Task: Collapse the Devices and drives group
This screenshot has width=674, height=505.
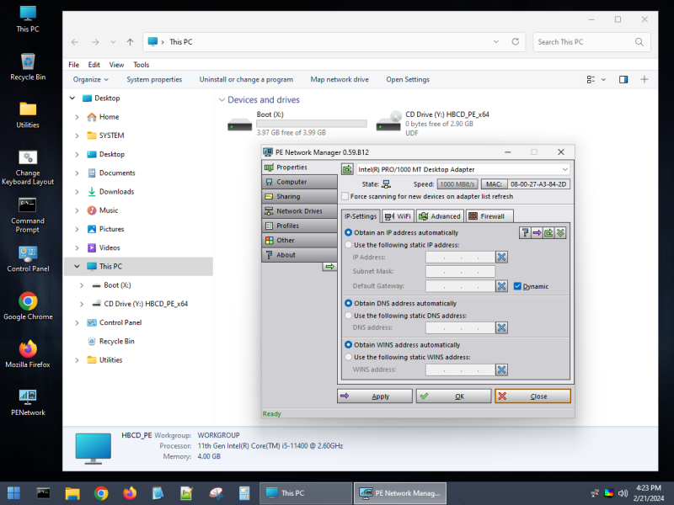Action: (x=222, y=99)
